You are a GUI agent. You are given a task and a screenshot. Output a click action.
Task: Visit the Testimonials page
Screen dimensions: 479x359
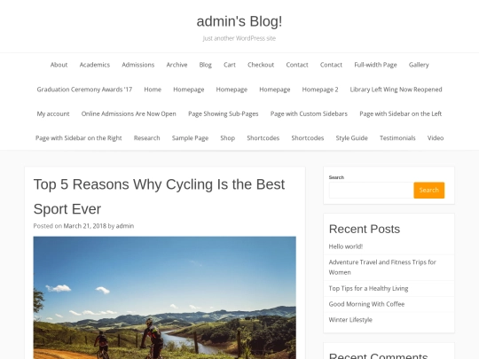point(397,138)
